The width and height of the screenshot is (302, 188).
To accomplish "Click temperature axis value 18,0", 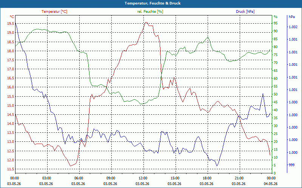I will point(11,51).
